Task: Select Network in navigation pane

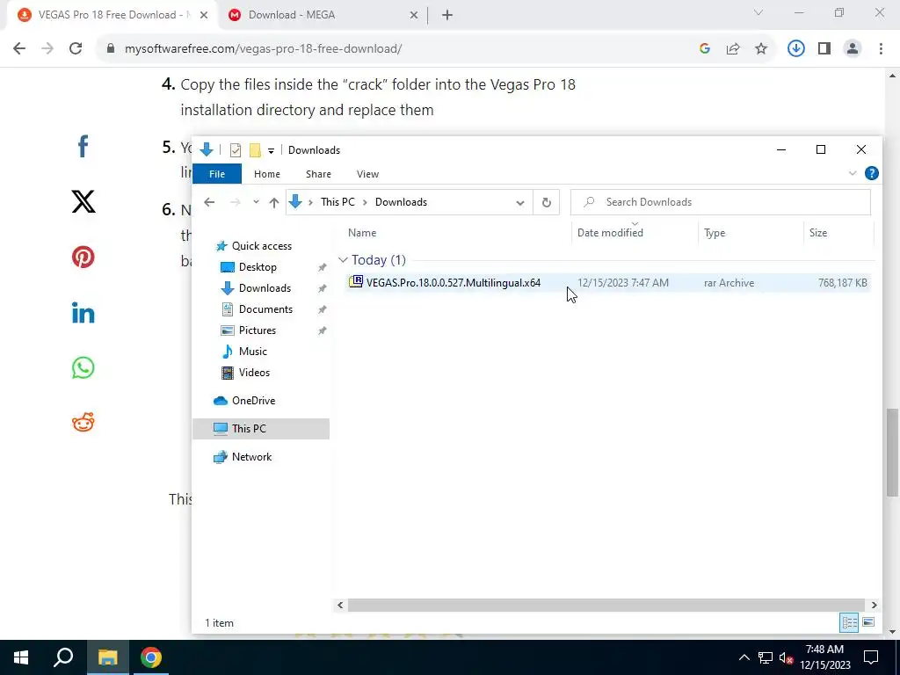Action: tap(251, 457)
